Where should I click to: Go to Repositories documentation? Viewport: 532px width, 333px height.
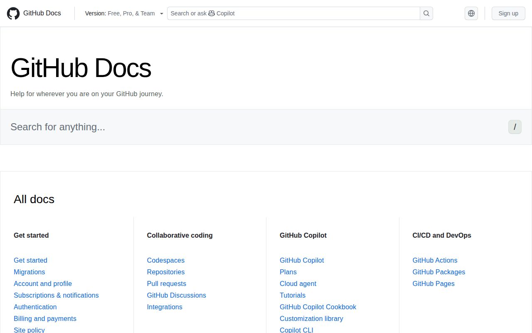[165, 272]
